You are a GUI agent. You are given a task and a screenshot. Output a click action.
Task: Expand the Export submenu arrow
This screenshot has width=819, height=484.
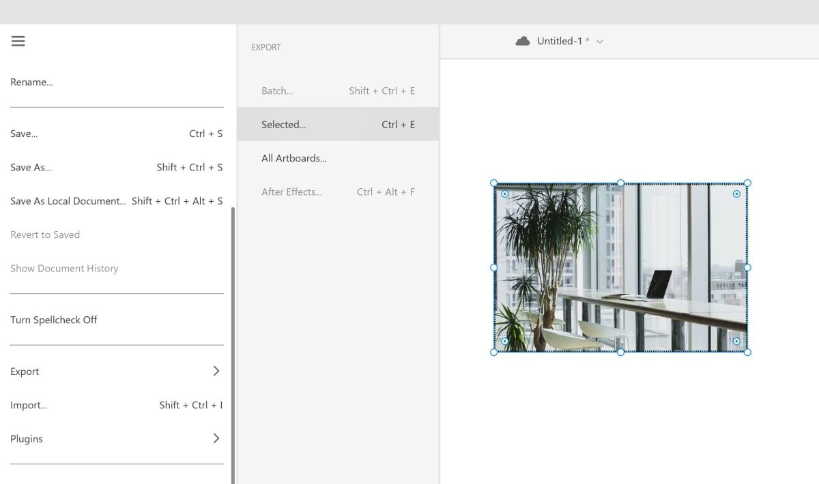click(x=216, y=371)
